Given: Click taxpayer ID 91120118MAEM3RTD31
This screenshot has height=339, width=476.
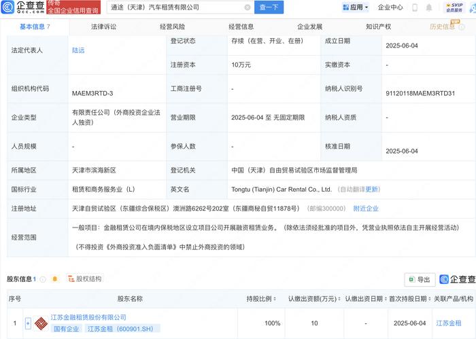Looking at the screenshot, I should (420, 93).
